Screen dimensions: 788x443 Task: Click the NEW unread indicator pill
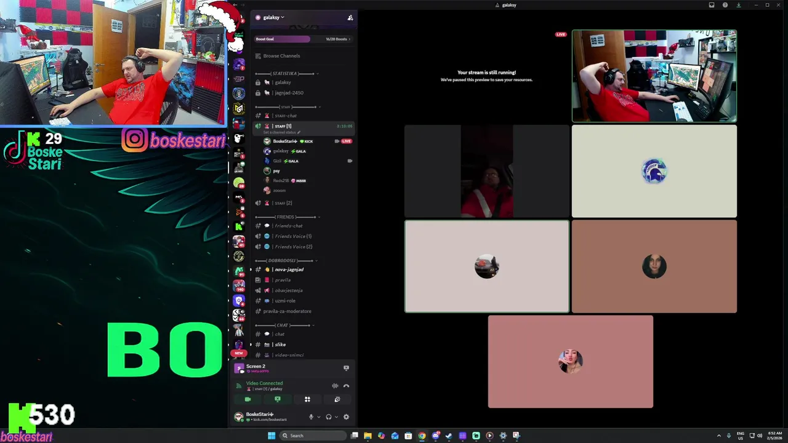coord(238,353)
